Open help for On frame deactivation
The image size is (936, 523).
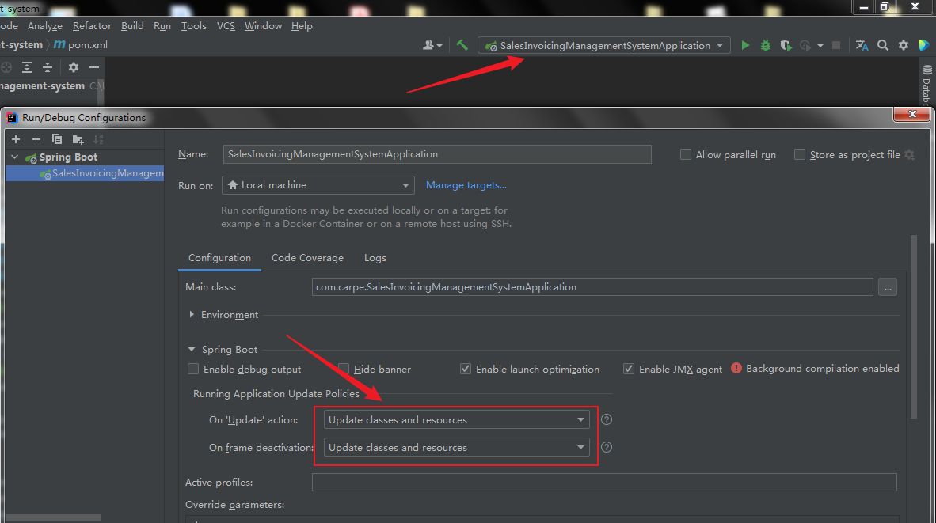click(607, 447)
